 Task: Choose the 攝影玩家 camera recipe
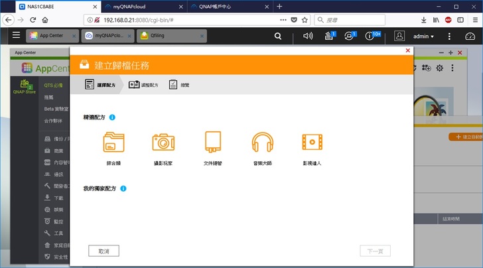[163, 143]
